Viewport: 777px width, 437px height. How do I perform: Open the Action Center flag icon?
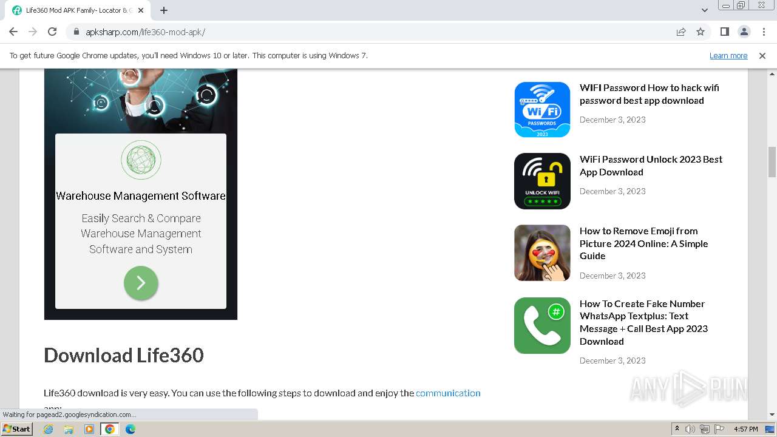(x=719, y=429)
